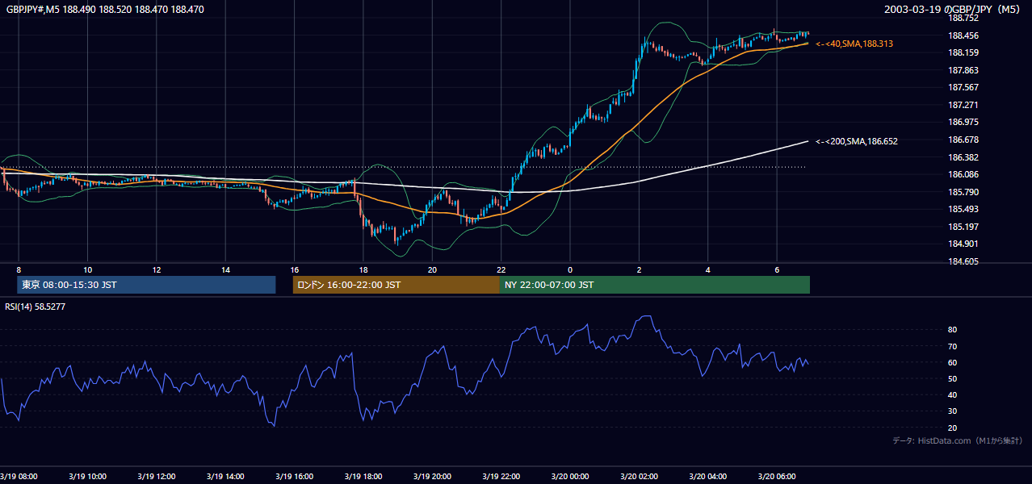
Task: Click the 3/19 10:00 time axis label
Action: pos(87,476)
